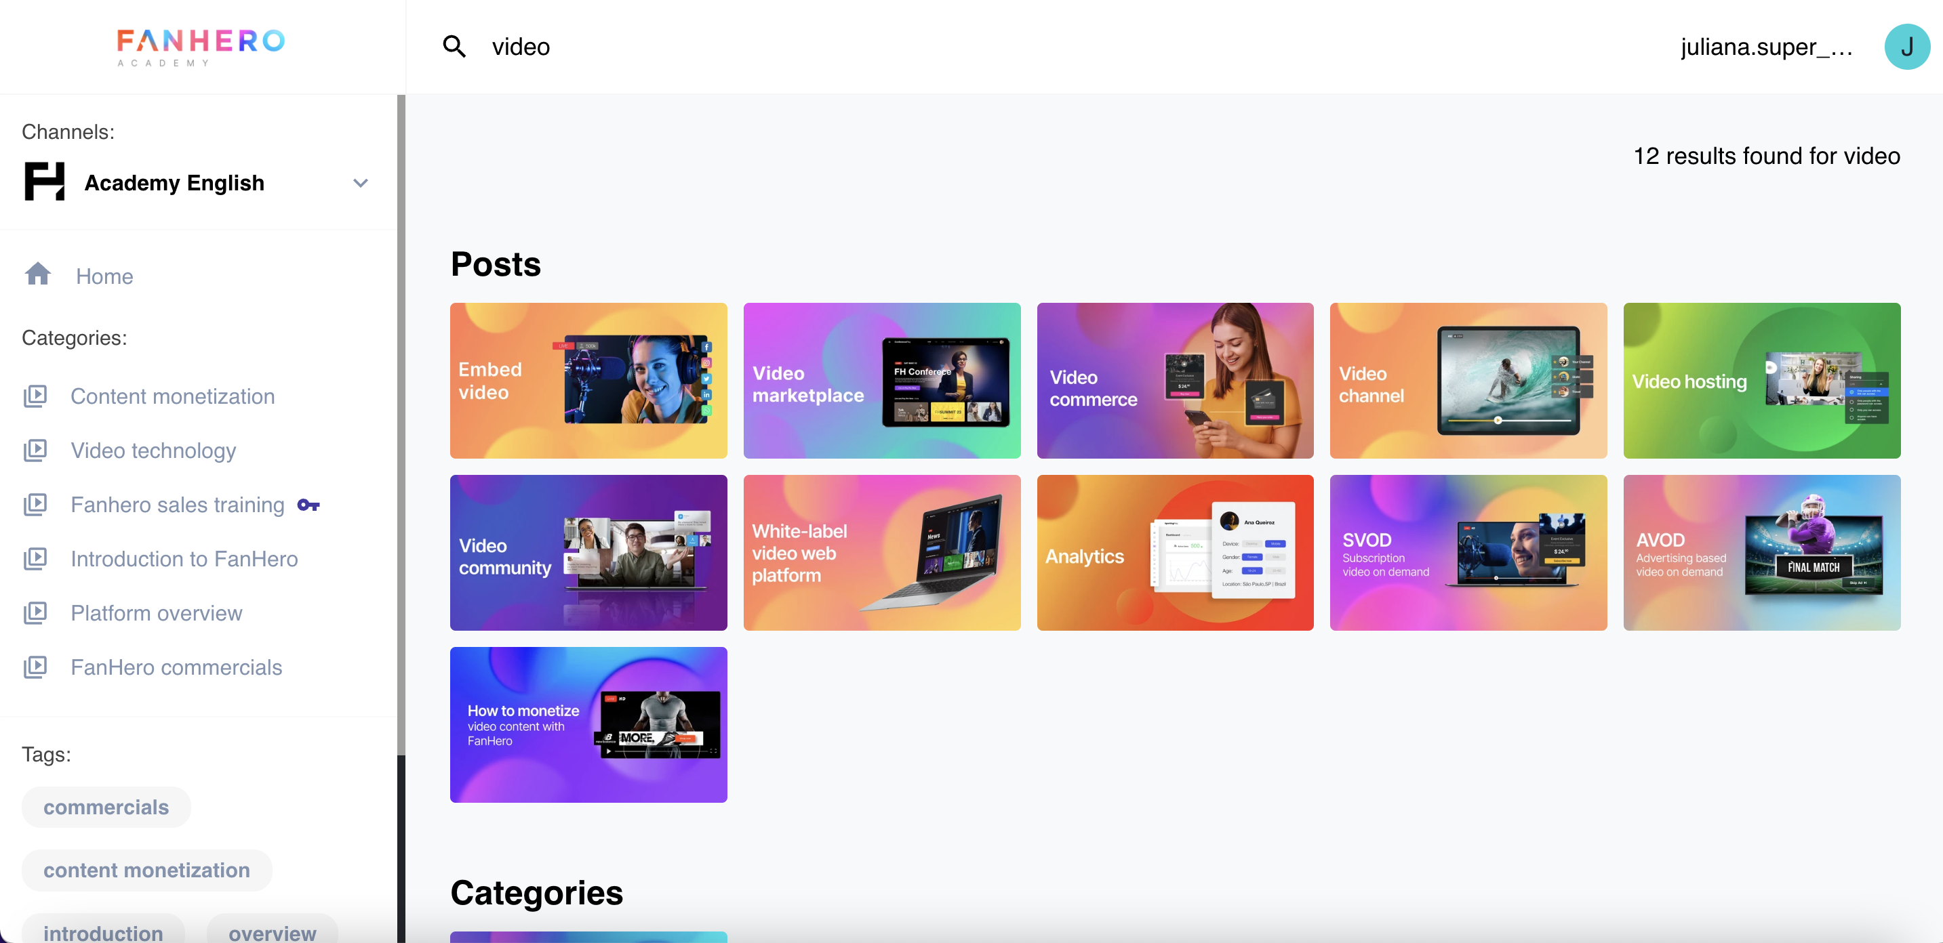
Task: Open the How to monetize video content post
Action: coord(588,724)
